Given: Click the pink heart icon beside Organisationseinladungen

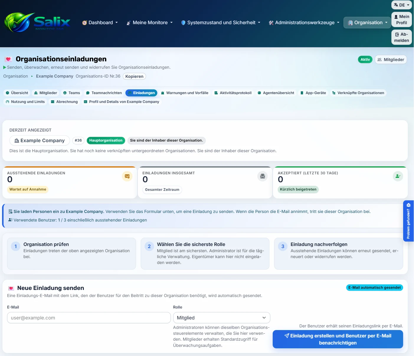Looking at the screenshot, I should coord(8,59).
